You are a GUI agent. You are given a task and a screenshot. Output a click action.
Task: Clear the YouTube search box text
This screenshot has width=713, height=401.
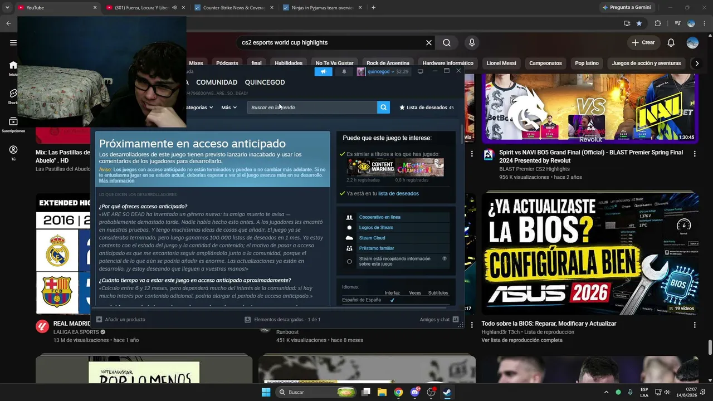pos(429,42)
